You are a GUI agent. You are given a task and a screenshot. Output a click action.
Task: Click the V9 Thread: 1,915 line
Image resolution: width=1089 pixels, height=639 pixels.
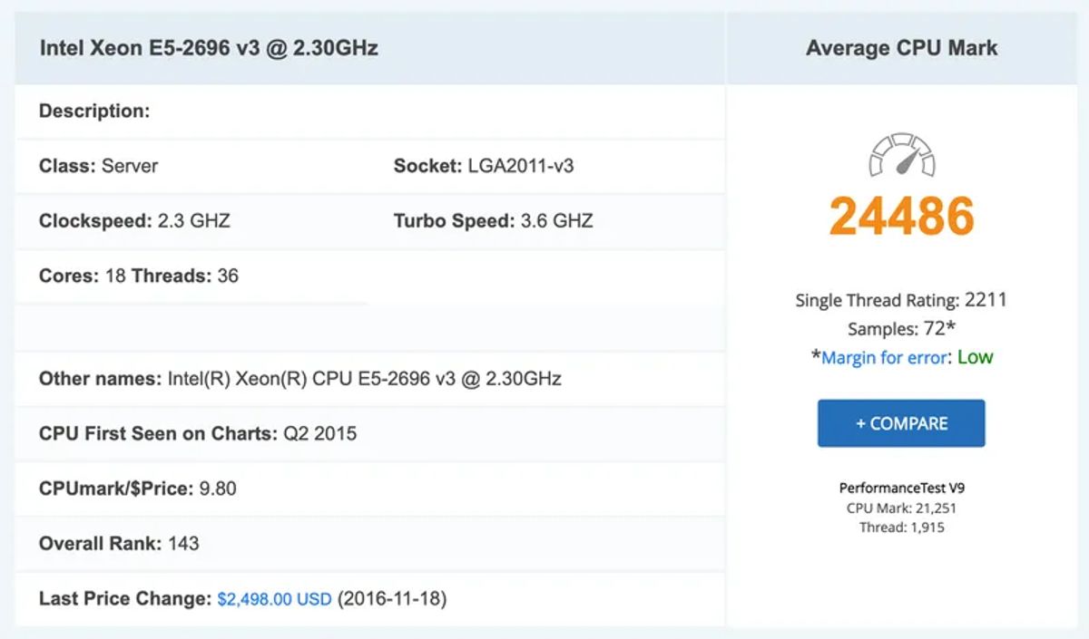click(901, 528)
